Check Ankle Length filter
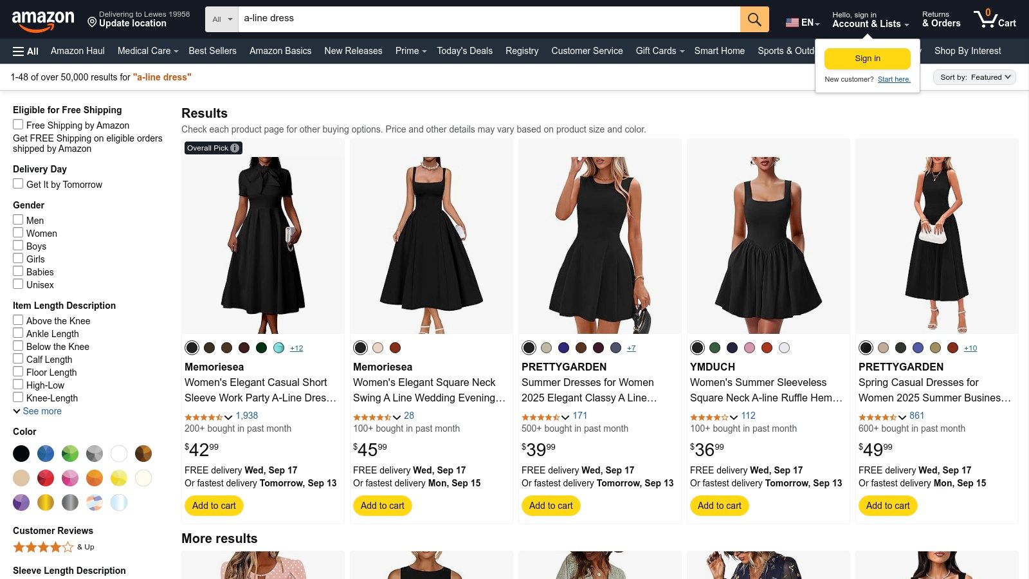Screen dimensions: 1029x579 click(18, 333)
